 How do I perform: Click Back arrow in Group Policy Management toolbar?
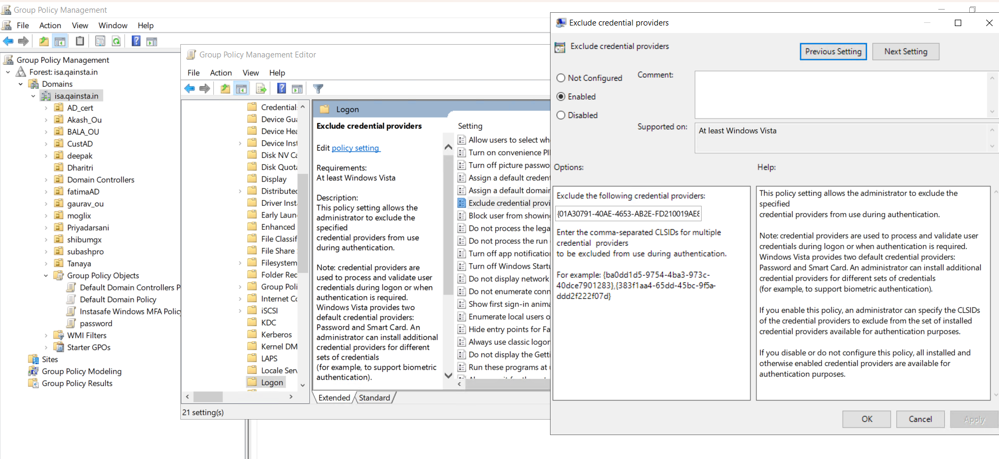pyautogui.click(x=8, y=41)
